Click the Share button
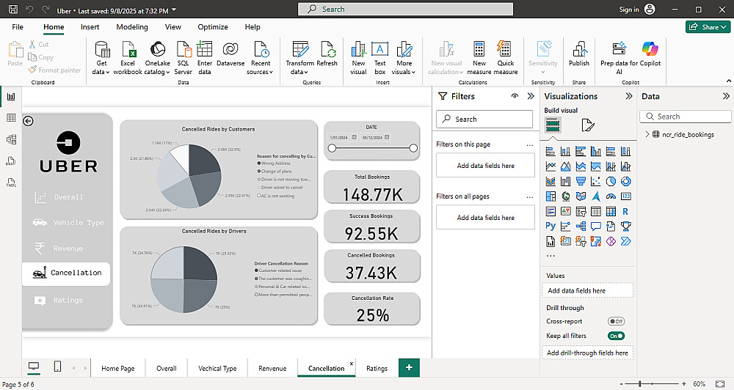Screen dimensions: 734x390 pyautogui.click(x=707, y=27)
